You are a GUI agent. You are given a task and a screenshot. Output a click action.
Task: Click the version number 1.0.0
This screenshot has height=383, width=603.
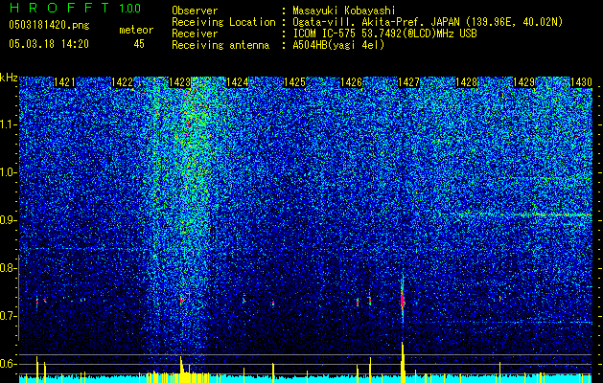129,8
